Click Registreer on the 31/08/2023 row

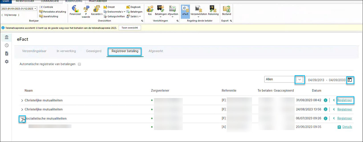point(345,100)
